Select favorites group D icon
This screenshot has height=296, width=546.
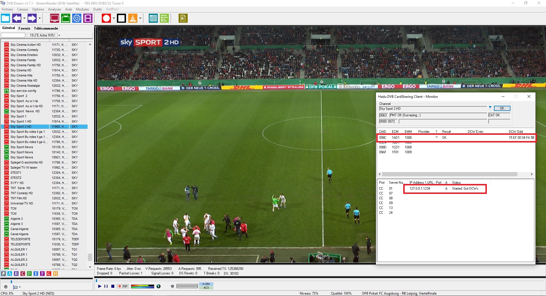[x=29, y=274]
